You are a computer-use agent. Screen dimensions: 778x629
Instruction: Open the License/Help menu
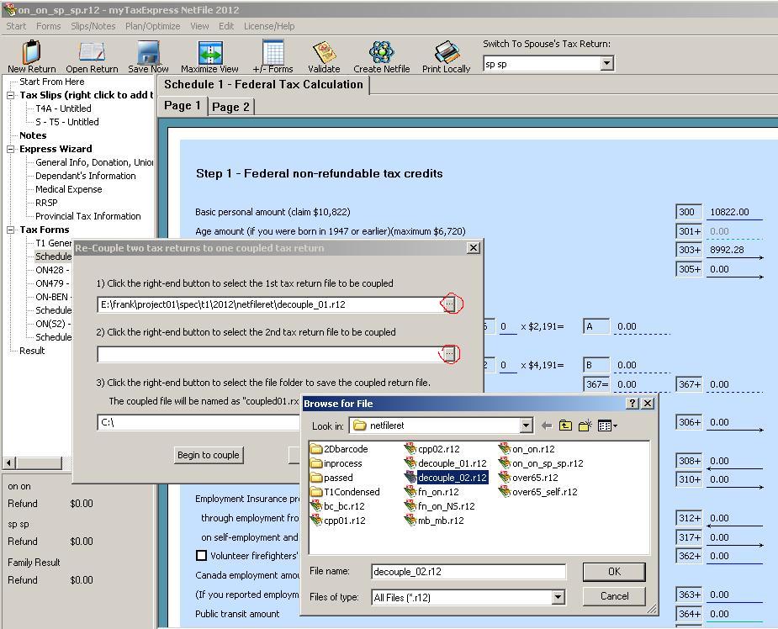(269, 26)
